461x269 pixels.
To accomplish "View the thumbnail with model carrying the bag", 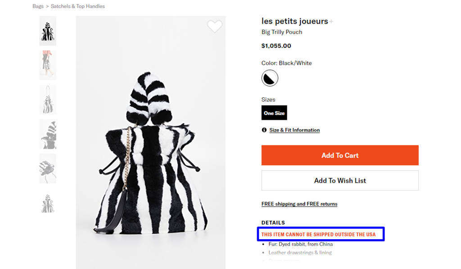I will (48, 65).
